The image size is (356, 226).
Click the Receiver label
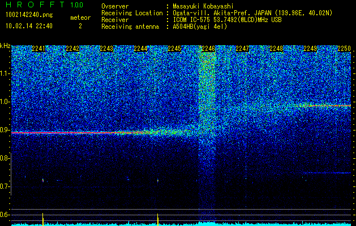point(115,20)
